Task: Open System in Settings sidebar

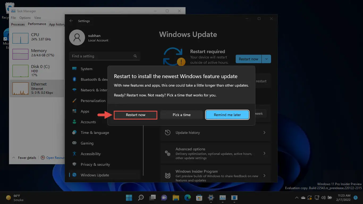Action: pyautogui.click(x=104, y=69)
